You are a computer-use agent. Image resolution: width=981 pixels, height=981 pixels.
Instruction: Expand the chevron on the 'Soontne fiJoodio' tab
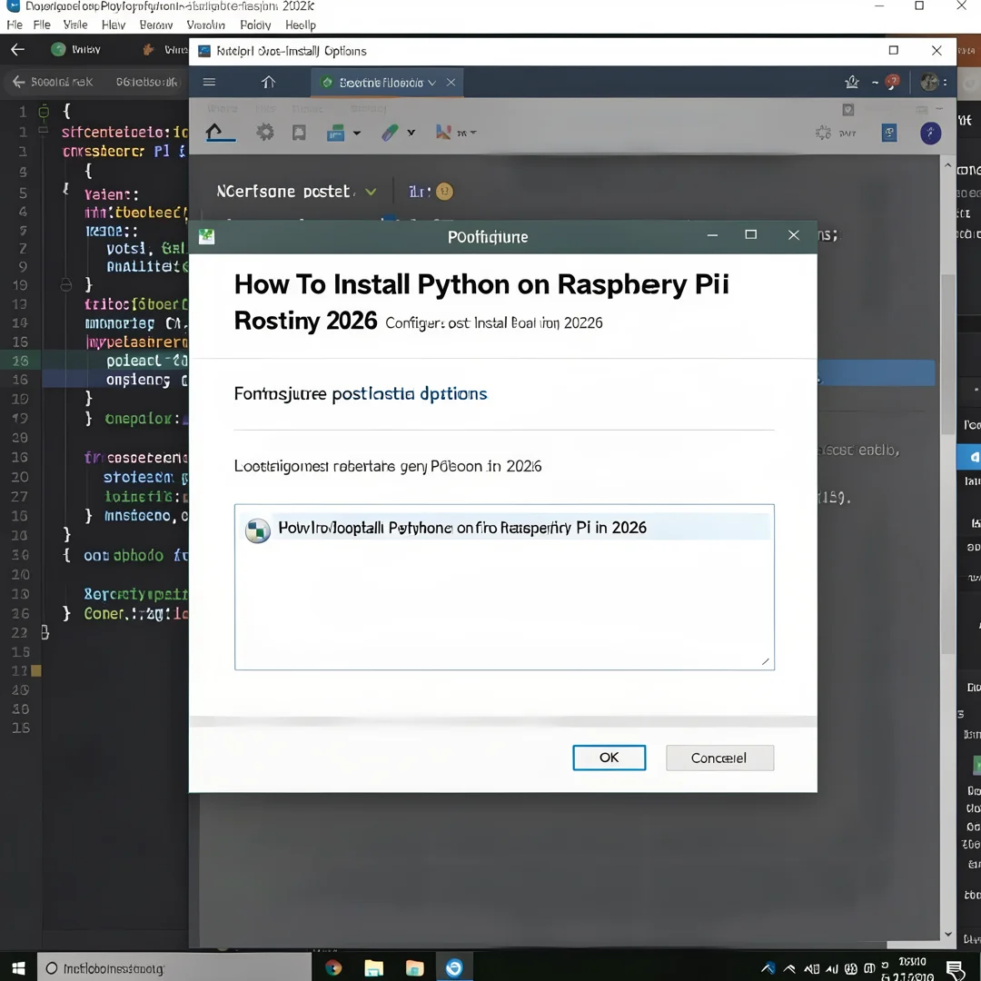coord(431,83)
